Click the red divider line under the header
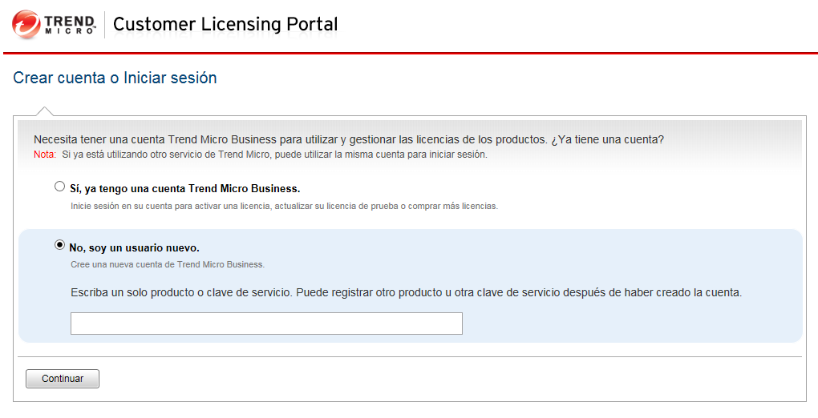818x418 pixels. (409, 53)
